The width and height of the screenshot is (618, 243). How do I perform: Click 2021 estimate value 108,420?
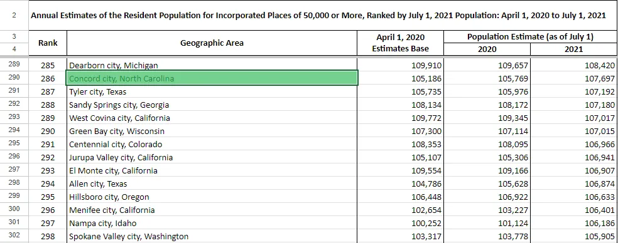pos(574,65)
